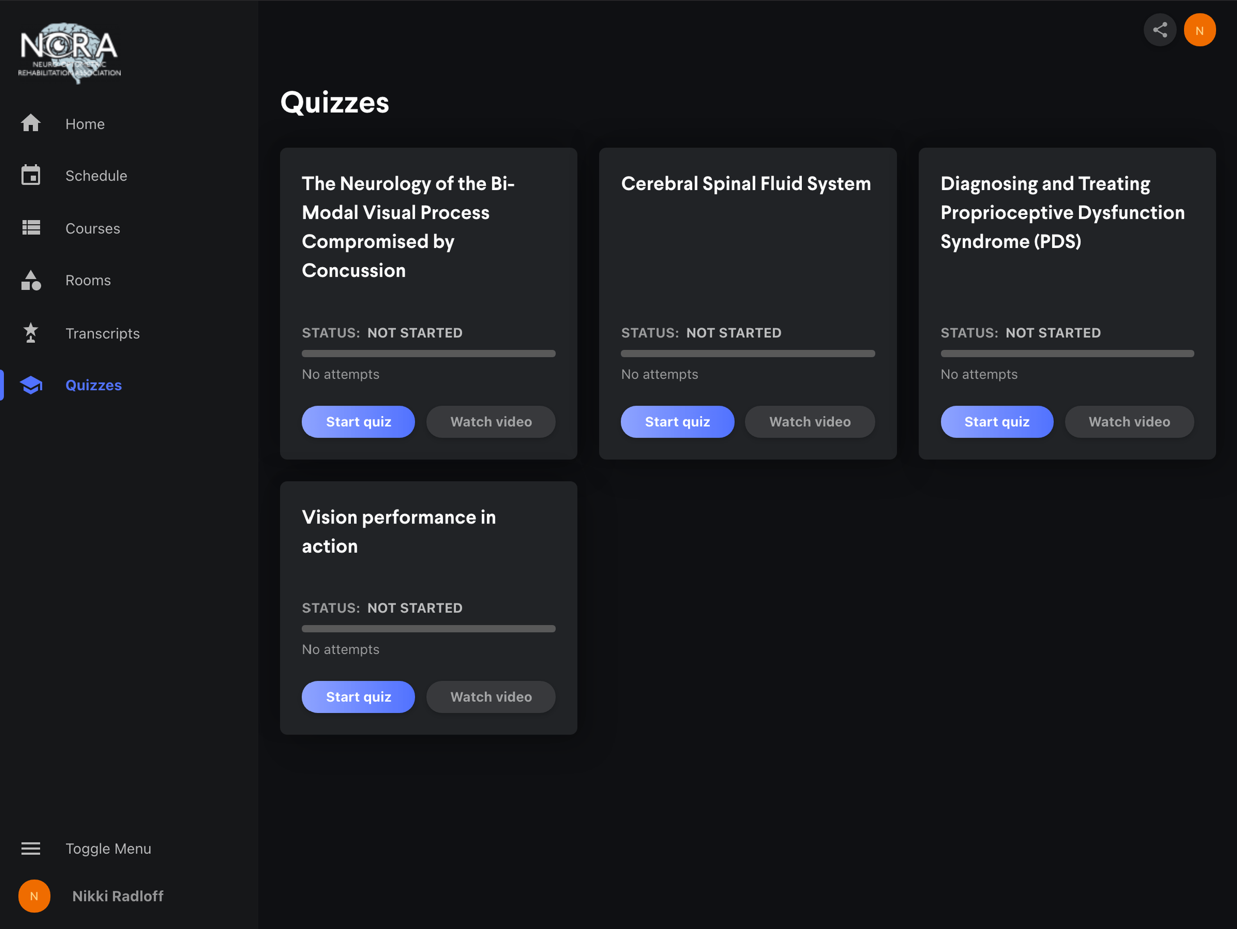Select the Home icon in sidebar
The width and height of the screenshot is (1237, 929).
pyautogui.click(x=31, y=123)
